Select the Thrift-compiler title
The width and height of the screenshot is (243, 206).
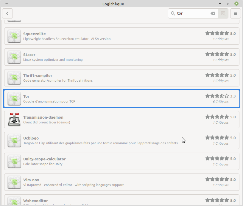38,75
